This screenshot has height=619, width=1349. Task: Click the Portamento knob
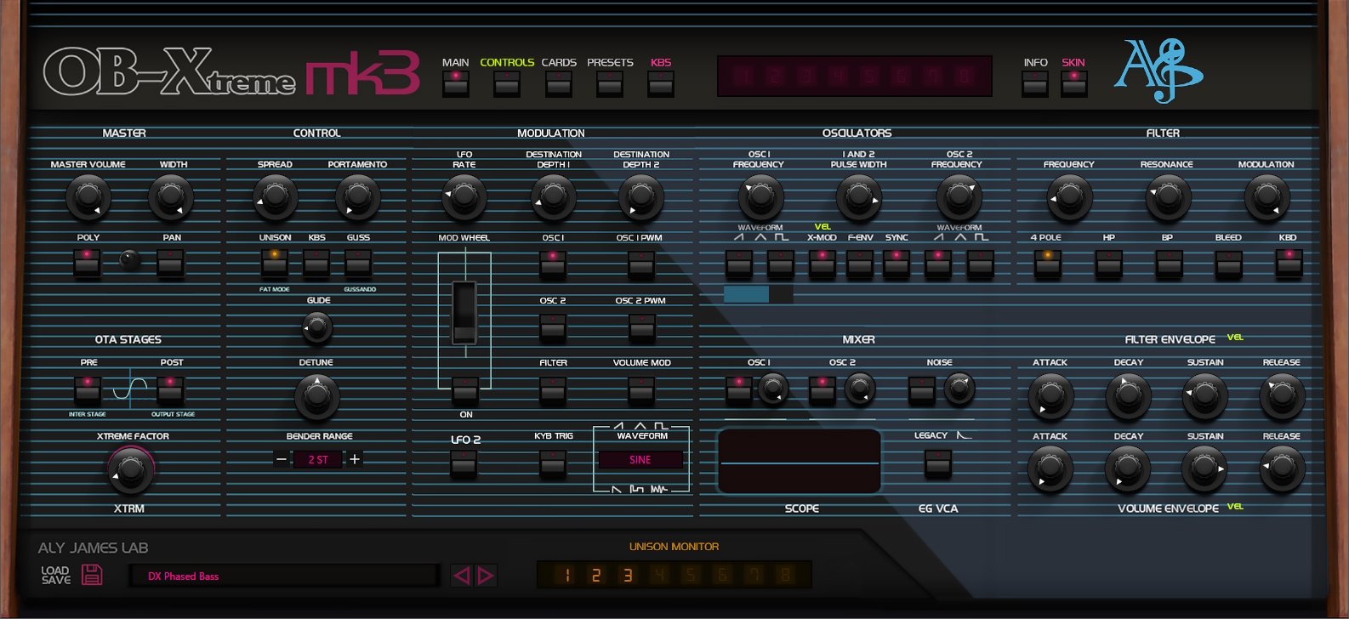(357, 197)
